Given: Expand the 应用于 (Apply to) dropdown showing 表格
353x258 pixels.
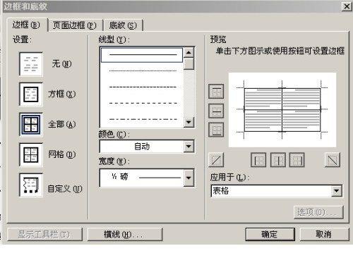Looking at the screenshot, I should point(277,191).
